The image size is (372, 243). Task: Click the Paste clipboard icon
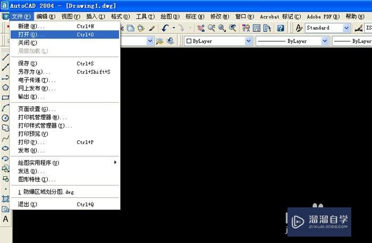coord(141,28)
